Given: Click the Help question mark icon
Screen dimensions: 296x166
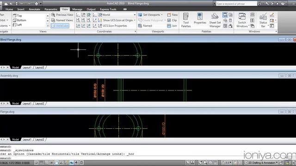Looking at the screenshot, I should 283,4.
